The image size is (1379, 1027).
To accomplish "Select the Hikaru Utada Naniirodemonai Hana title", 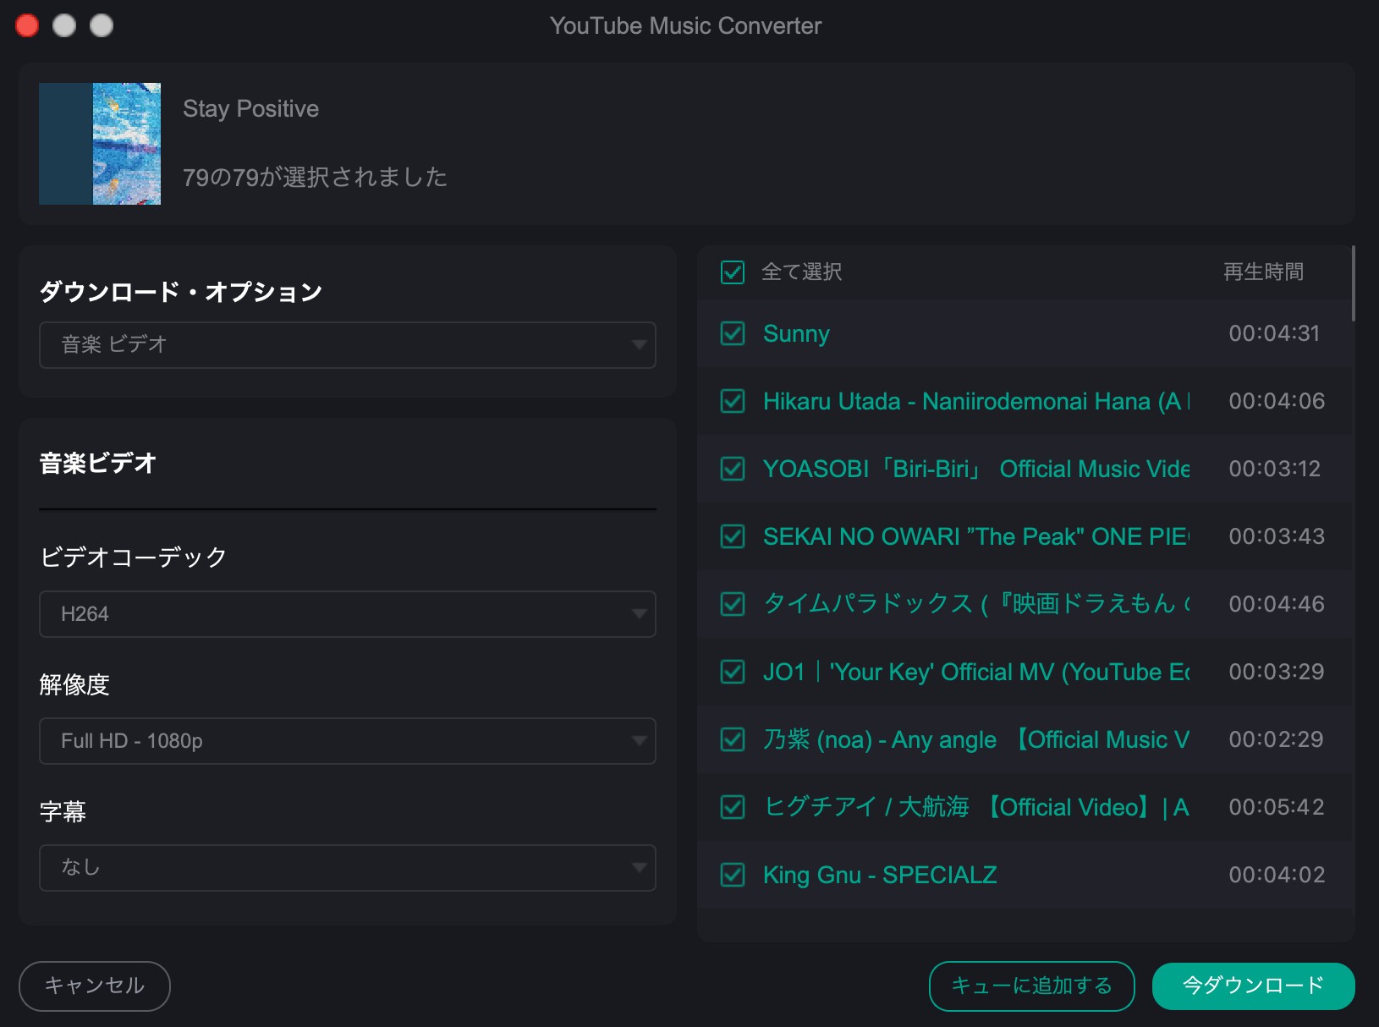I will point(976,401).
